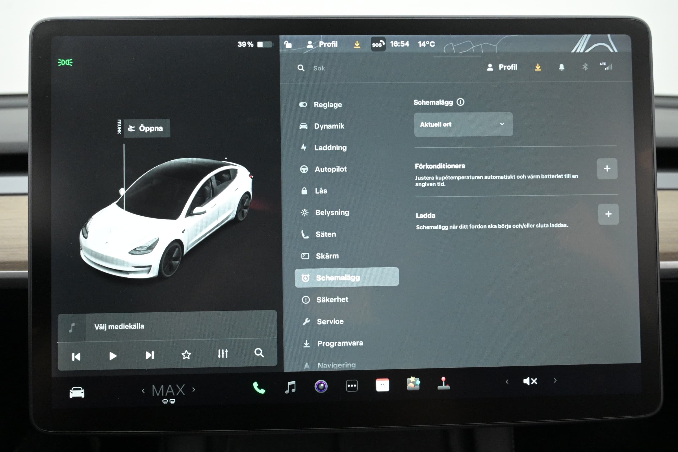Select the Schemalägg menu item
Screen dimensions: 678x452
pos(347,277)
